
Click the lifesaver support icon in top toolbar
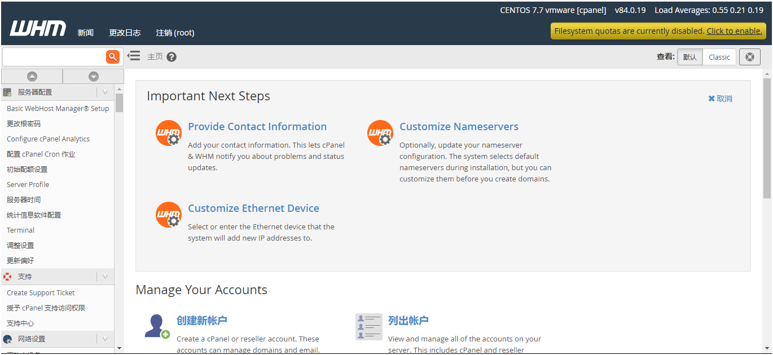coord(750,57)
